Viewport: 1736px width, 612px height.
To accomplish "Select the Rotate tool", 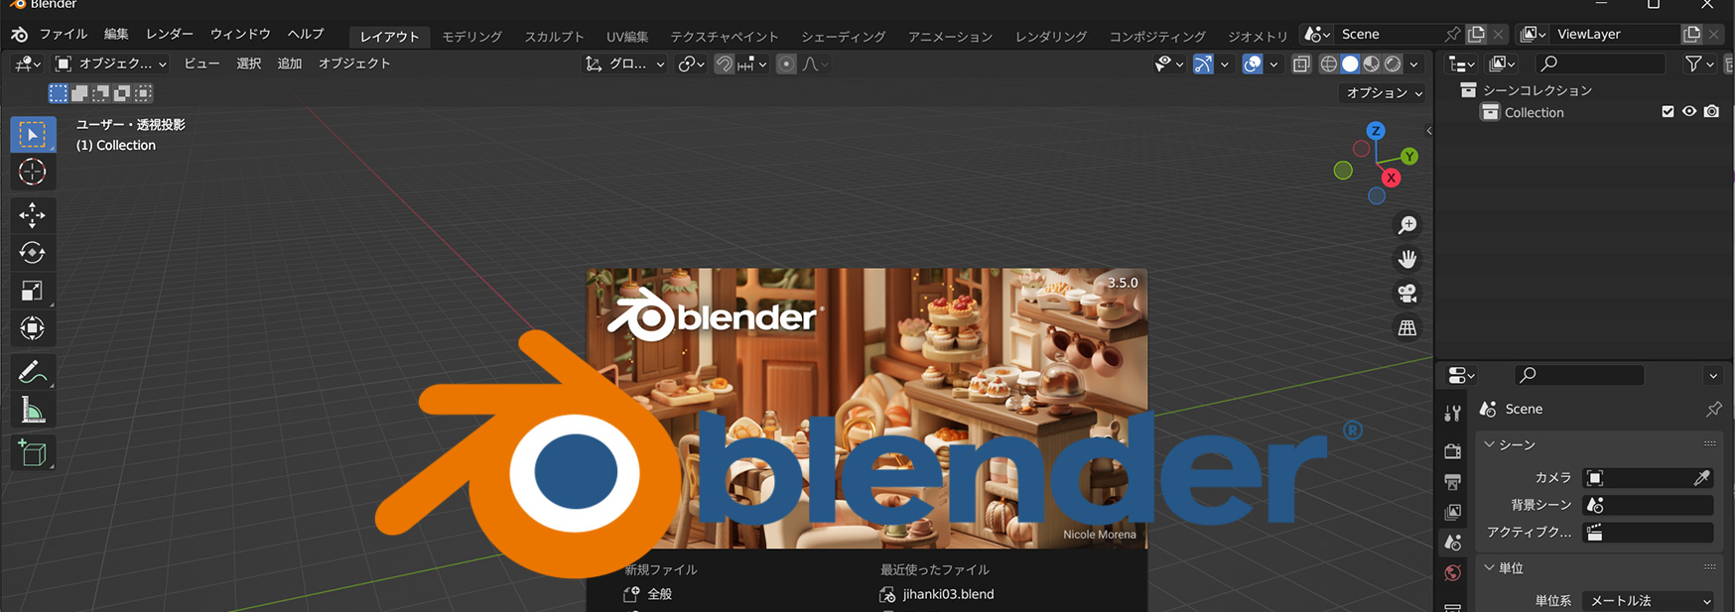I will pyautogui.click(x=32, y=253).
